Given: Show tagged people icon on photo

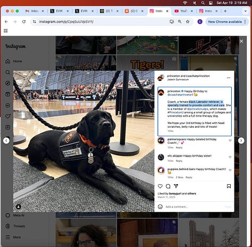Looking at the screenshot, I should [x=19, y=207].
